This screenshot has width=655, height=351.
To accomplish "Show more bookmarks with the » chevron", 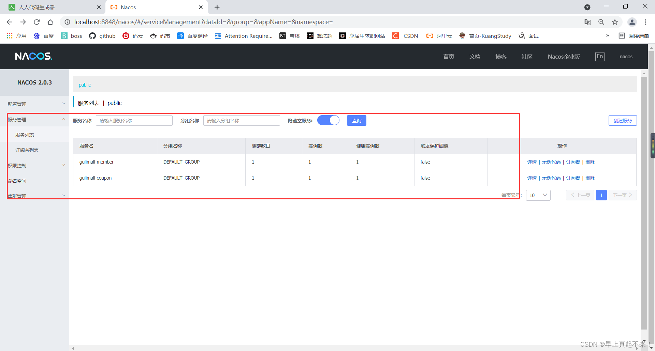I will click(x=607, y=35).
